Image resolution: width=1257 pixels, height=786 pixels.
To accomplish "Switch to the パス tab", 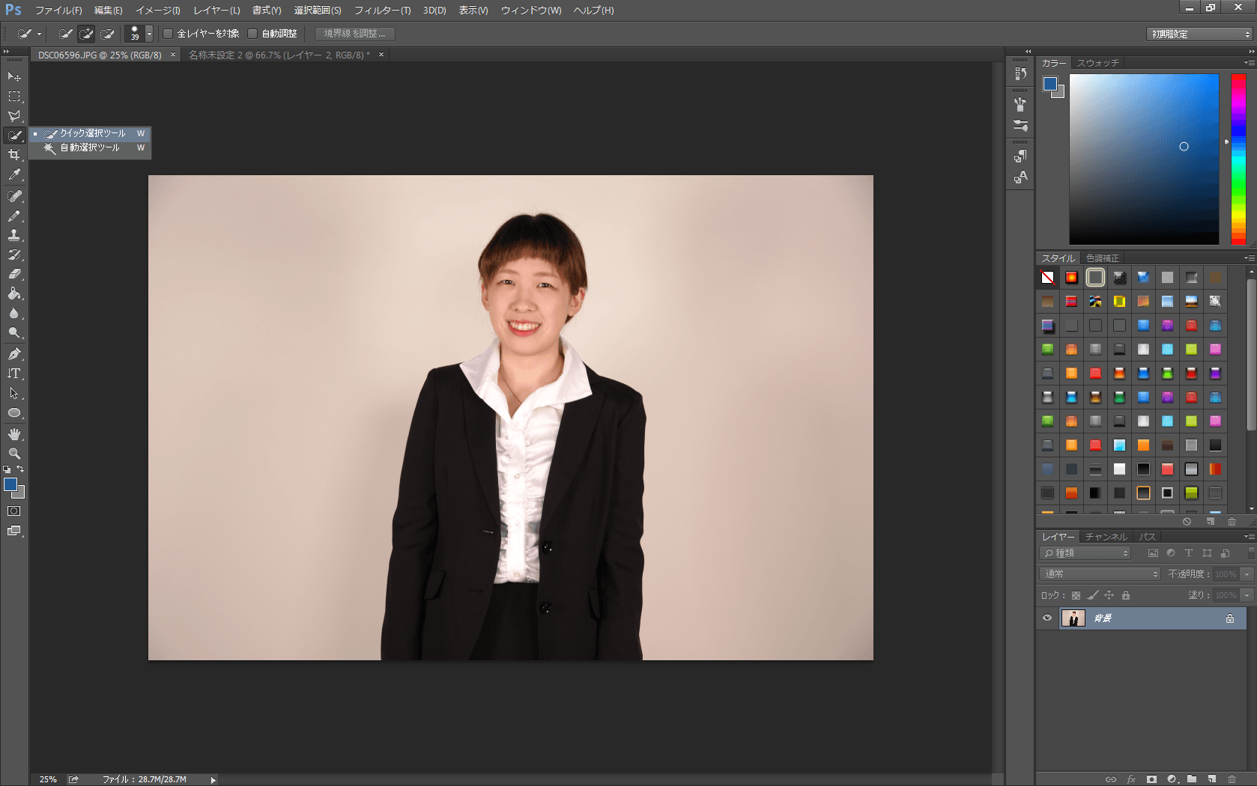I will pos(1147,537).
